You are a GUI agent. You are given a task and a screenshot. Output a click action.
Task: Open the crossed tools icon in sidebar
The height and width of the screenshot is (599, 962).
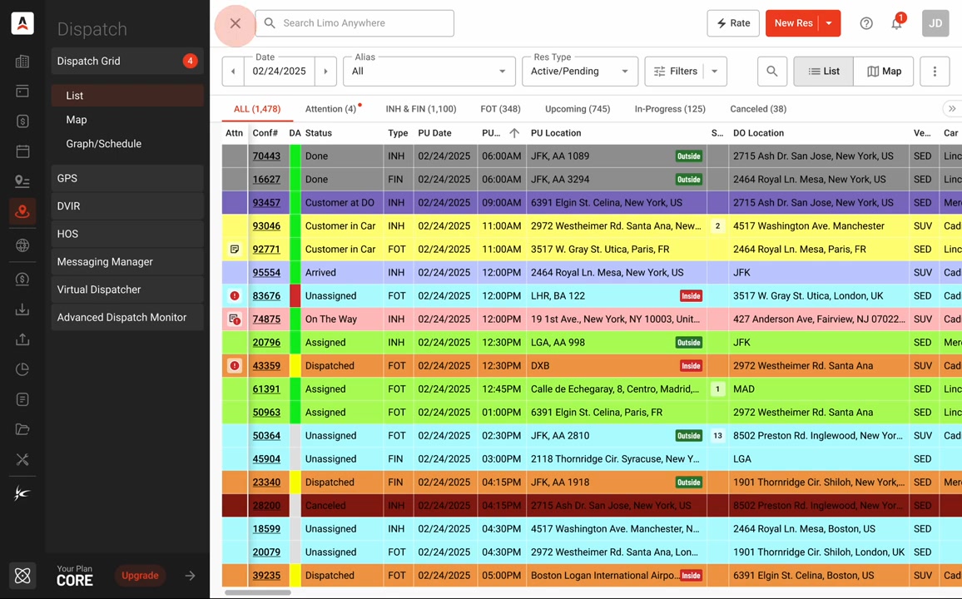point(22,459)
